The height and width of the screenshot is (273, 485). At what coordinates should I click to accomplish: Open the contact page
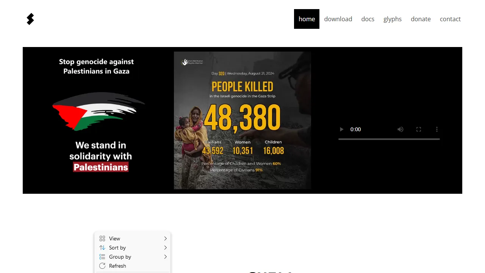(x=450, y=19)
